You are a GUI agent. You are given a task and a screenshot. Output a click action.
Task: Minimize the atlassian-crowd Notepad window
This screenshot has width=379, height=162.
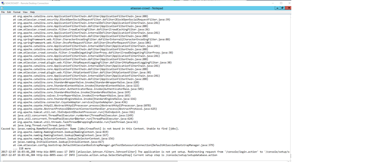pyautogui.click(x=277, y=8)
